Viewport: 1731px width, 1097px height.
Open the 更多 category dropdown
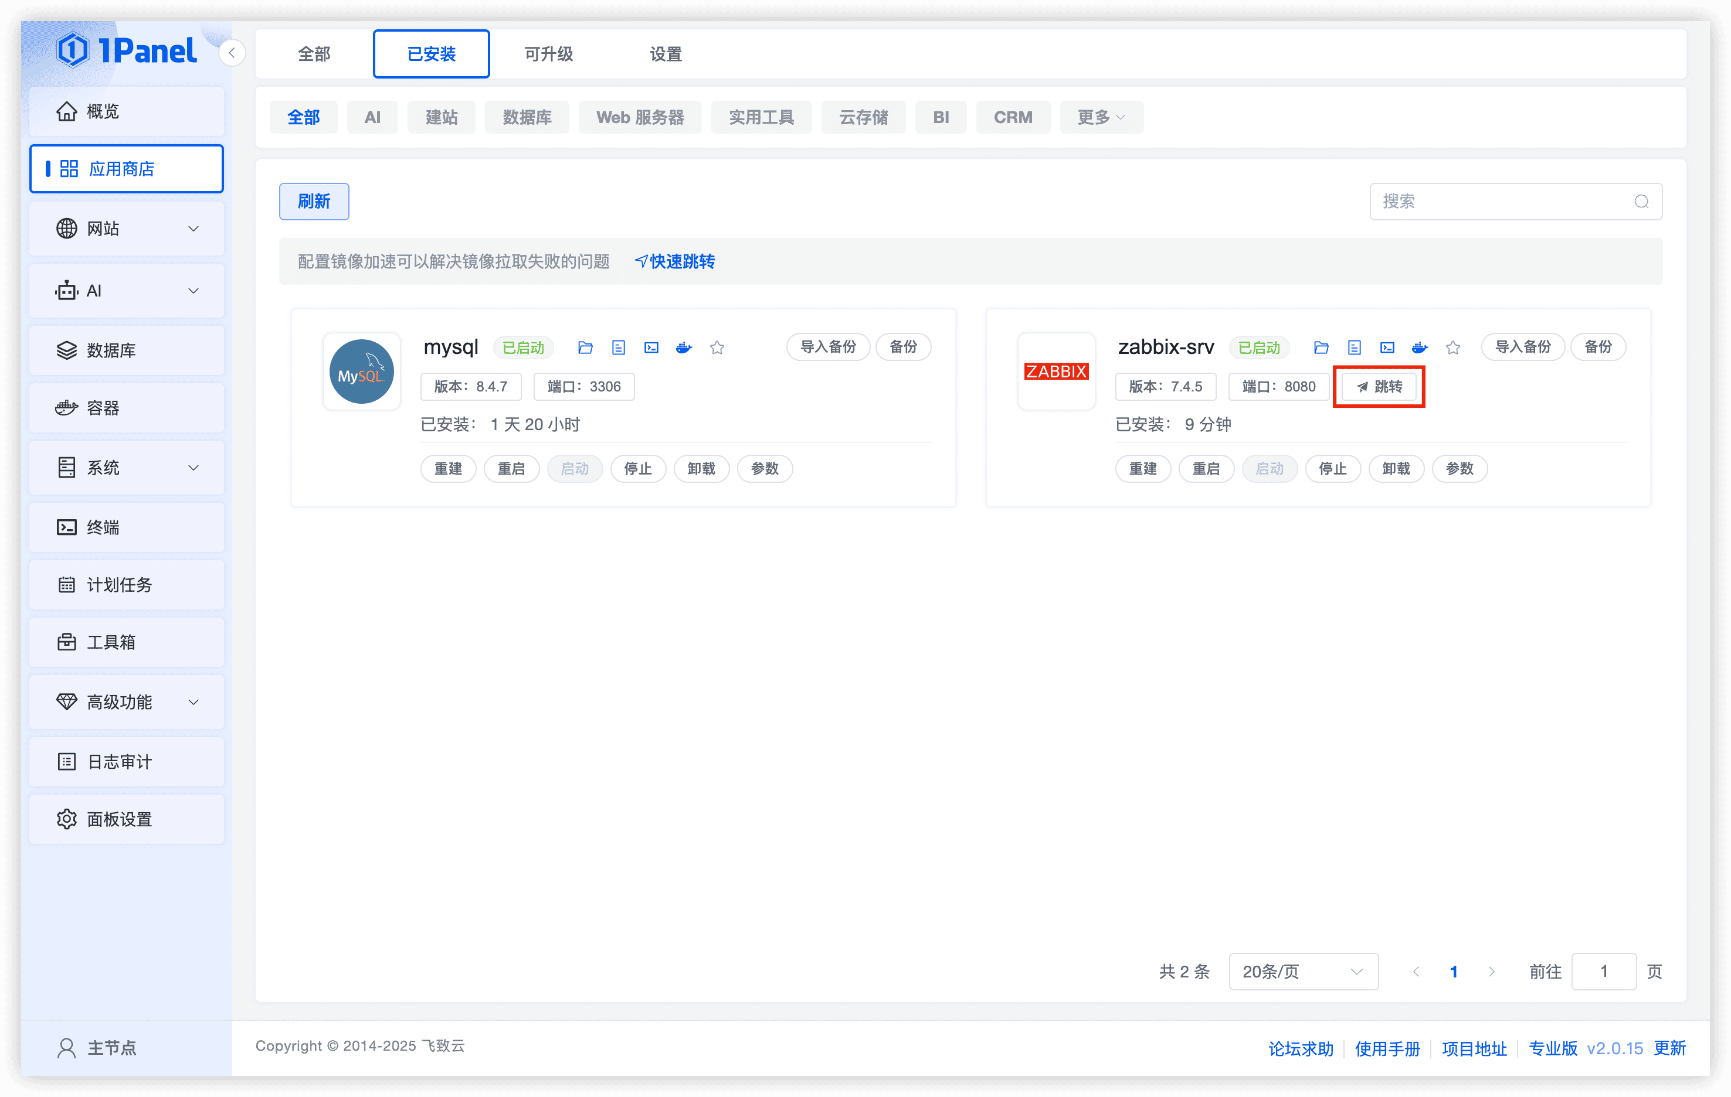tap(1101, 117)
